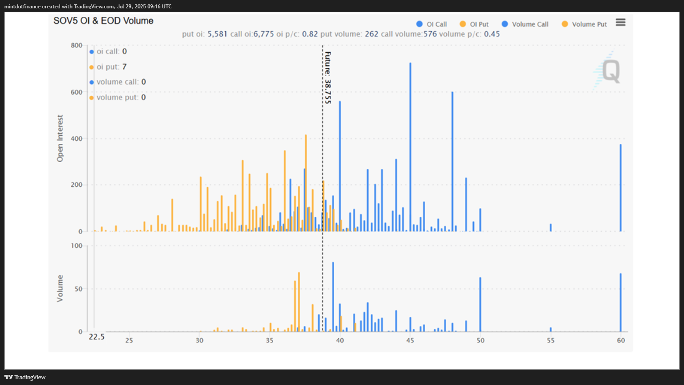
Task: Toggle the OI Put legend series
Action: [x=474, y=24]
